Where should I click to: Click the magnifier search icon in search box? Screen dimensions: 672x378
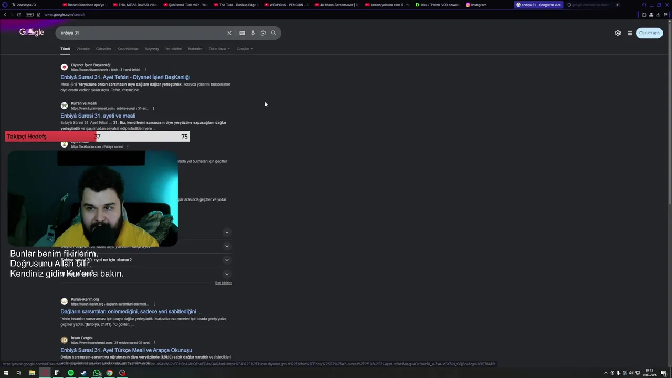[274, 33]
